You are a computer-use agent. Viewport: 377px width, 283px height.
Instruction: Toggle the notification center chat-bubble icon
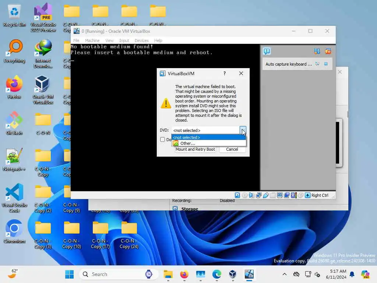click(267, 51)
